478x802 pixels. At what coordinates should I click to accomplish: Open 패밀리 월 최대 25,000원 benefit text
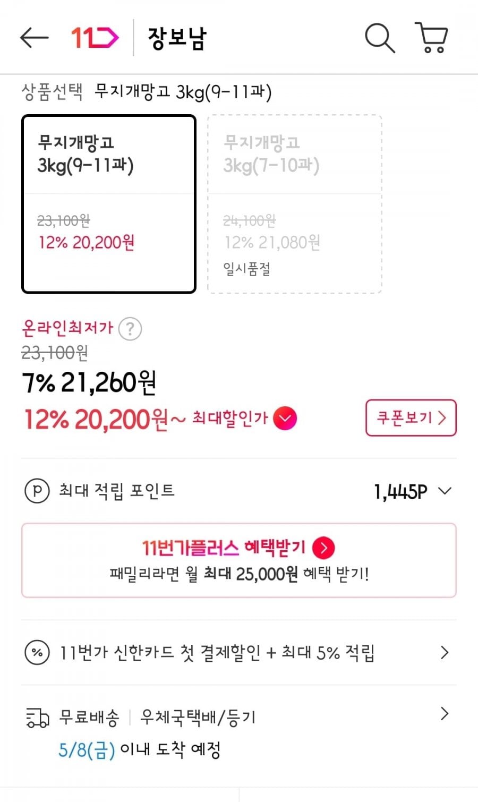(239, 574)
